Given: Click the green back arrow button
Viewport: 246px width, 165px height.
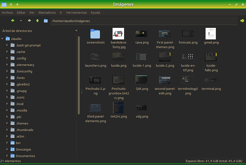Looking at the screenshot, I should [x=13, y=21].
